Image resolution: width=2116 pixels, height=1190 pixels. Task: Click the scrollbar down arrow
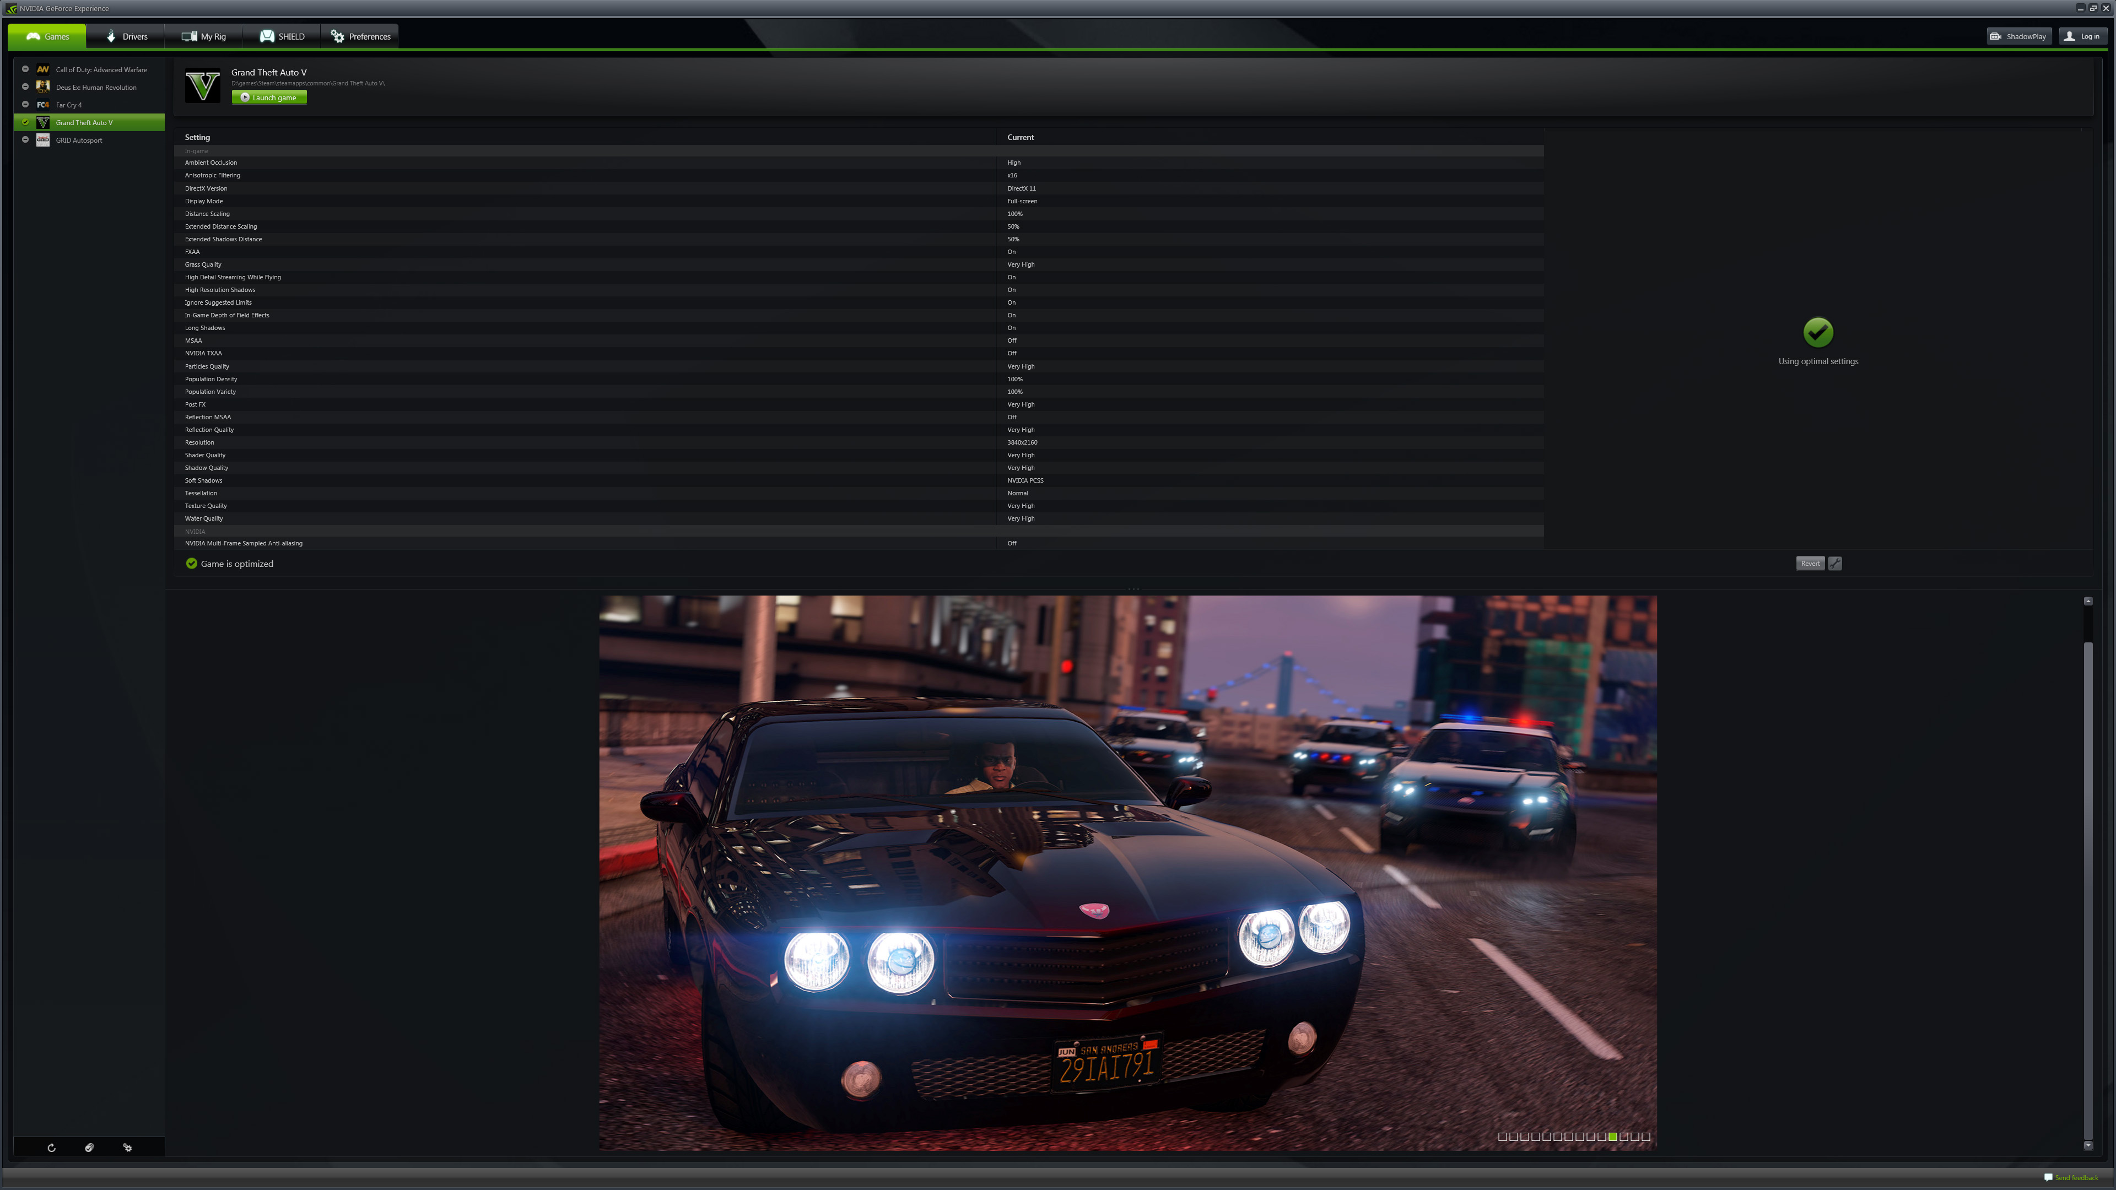tap(2088, 1145)
